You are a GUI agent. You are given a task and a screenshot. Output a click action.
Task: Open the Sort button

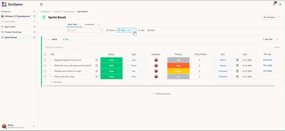point(141,30)
